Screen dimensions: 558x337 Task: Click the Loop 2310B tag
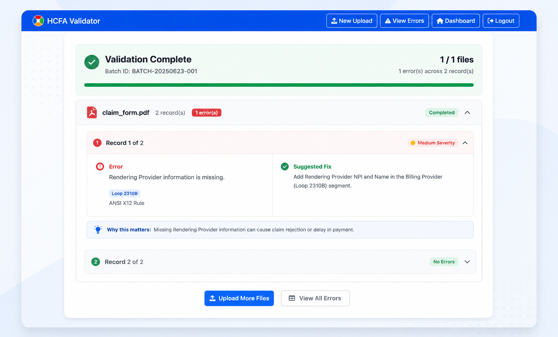tap(125, 193)
